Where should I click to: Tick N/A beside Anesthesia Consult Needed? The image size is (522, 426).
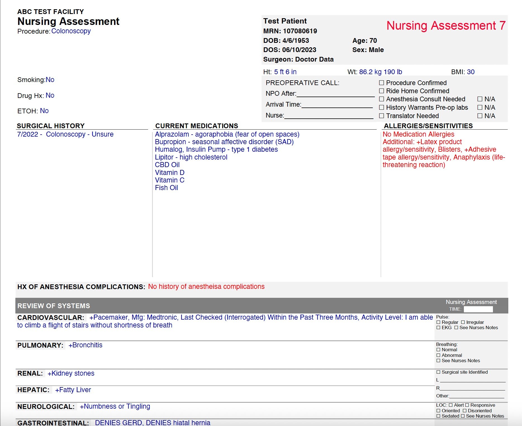click(x=480, y=99)
